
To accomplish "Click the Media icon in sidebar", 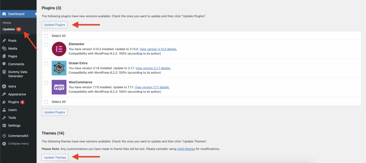I will (4, 49).
